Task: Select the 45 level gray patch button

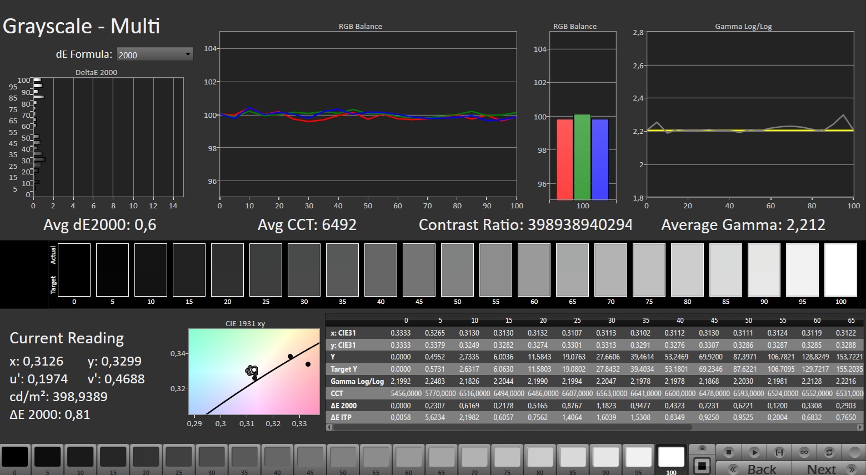Action: coord(310,459)
